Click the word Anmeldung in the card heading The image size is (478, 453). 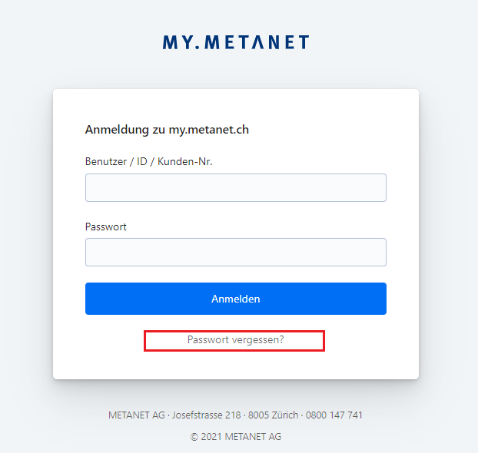(x=117, y=130)
